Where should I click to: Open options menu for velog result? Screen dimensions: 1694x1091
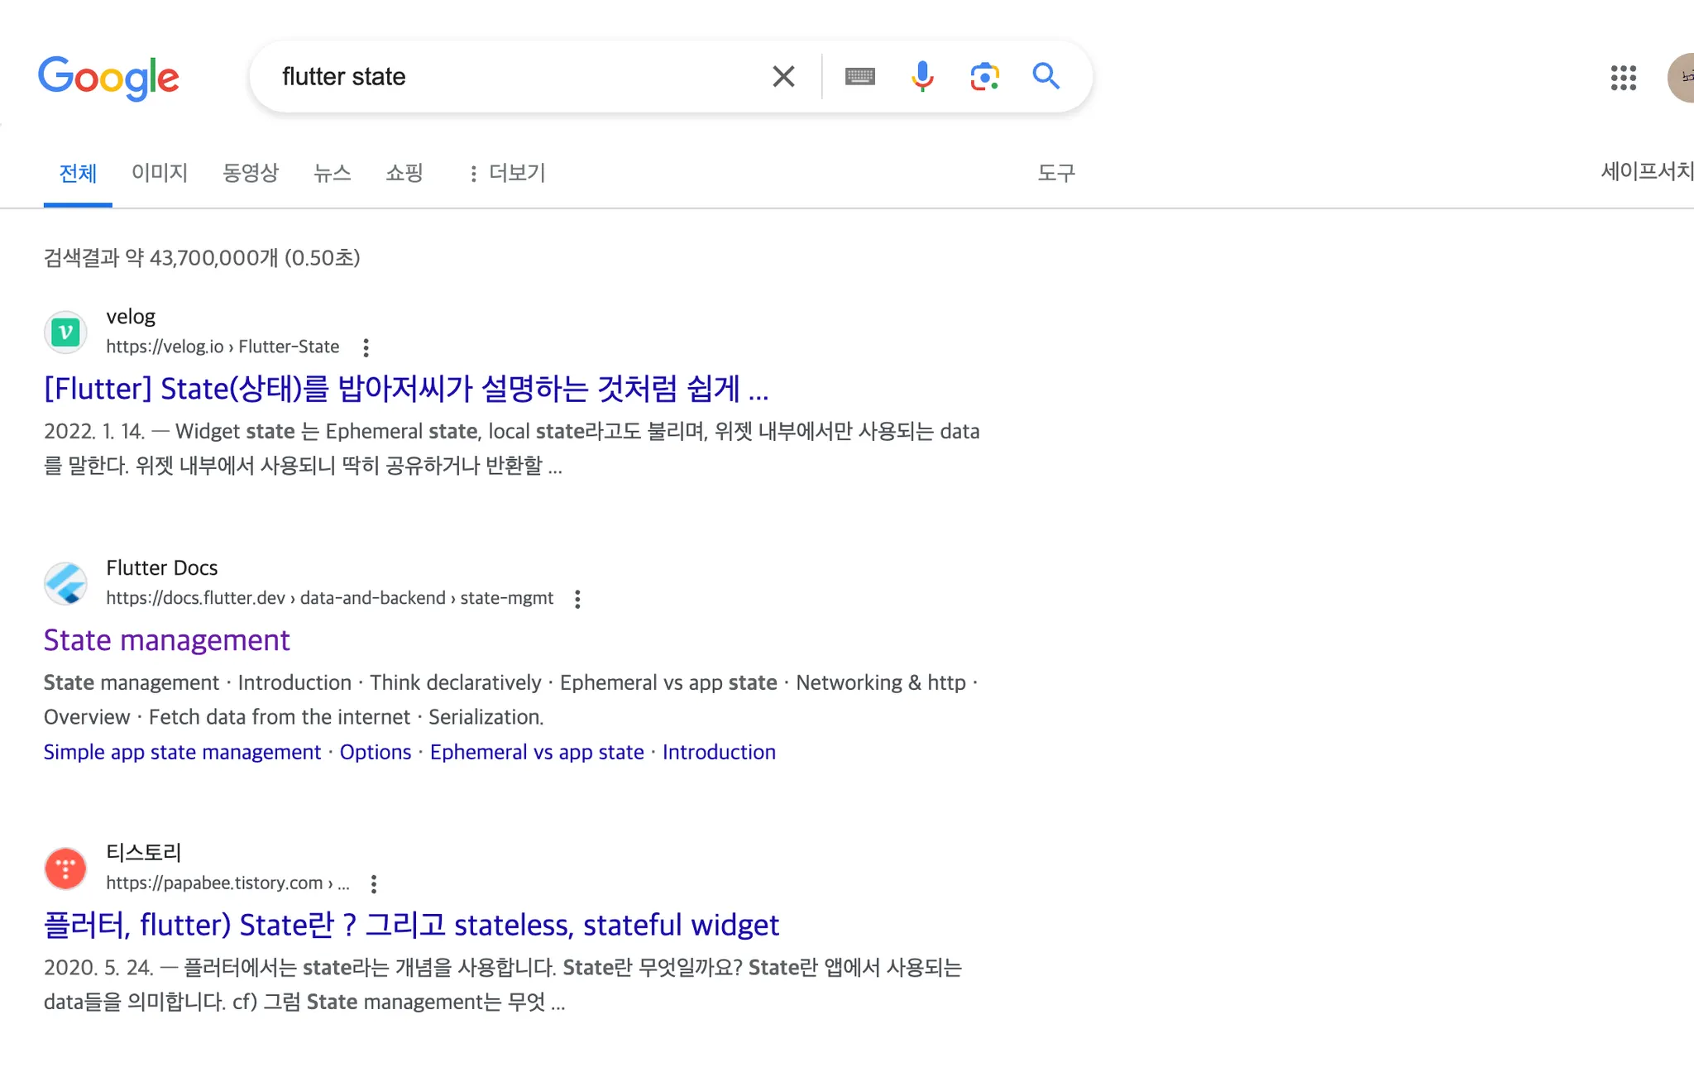tap(366, 347)
